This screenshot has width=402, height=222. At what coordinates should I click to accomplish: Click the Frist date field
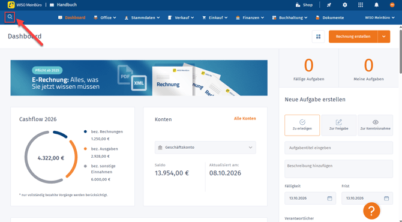tap(367, 198)
